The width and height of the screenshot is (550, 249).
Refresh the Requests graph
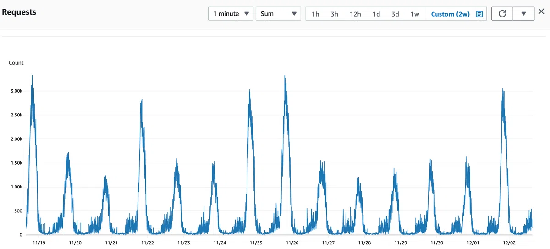pyautogui.click(x=502, y=14)
